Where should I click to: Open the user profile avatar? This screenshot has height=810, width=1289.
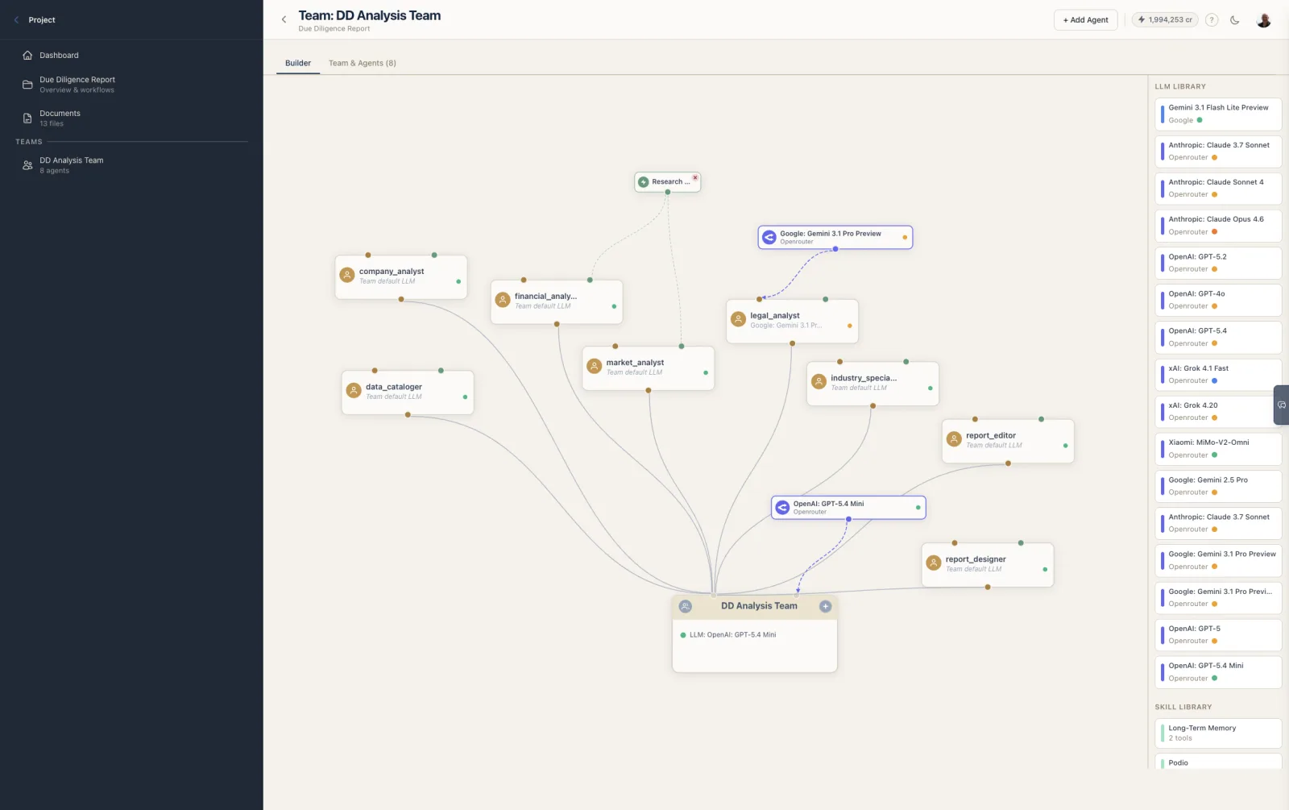click(1263, 20)
